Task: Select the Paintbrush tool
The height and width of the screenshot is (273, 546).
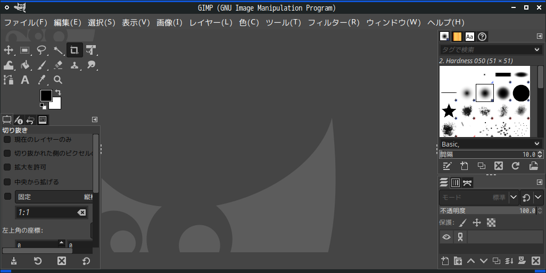Action: [x=42, y=65]
